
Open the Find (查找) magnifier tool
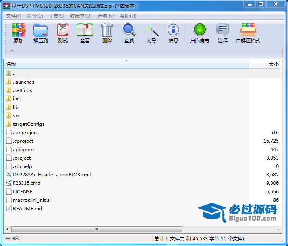tap(129, 33)
